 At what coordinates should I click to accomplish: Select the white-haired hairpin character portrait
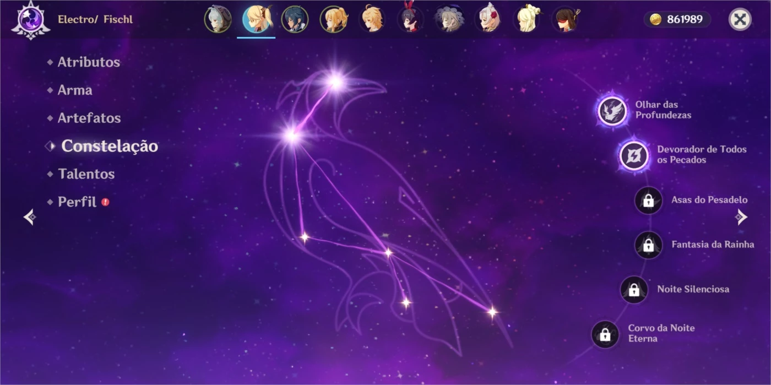click(526, 19)
